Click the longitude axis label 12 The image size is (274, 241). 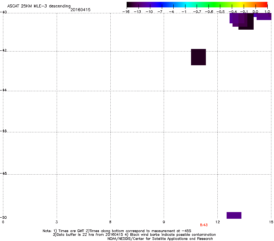[217, 222]
